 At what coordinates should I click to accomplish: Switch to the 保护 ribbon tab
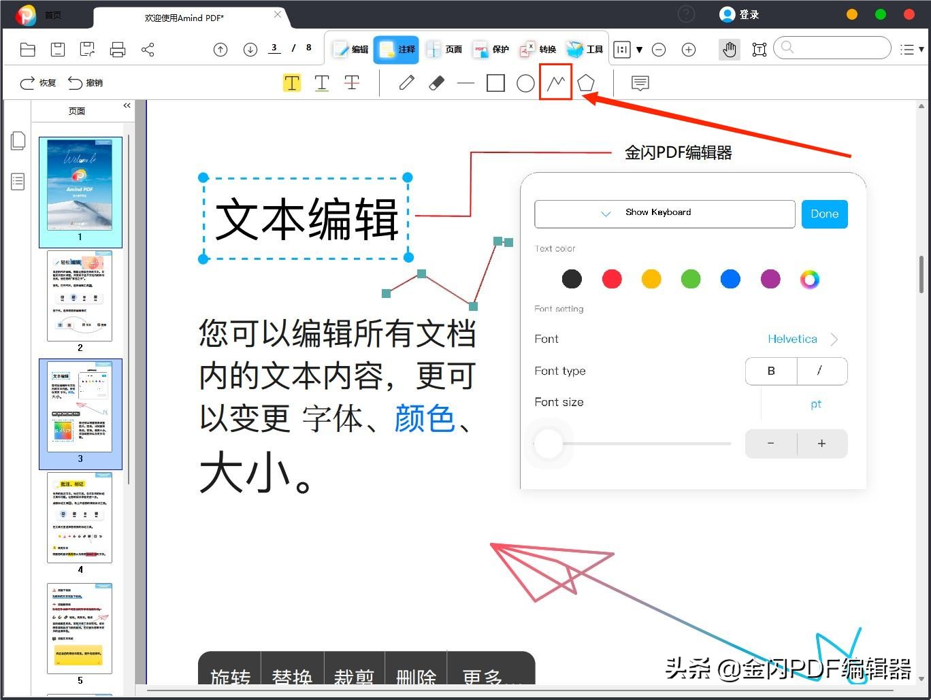pos(491,49)
